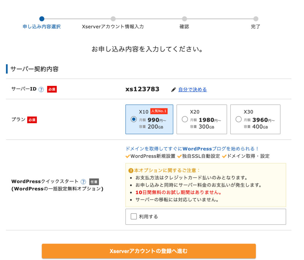This screenshot has height=260, width=304.
Task: Click the ドメイン取得・設定 feature text
Action: [248, 156]
